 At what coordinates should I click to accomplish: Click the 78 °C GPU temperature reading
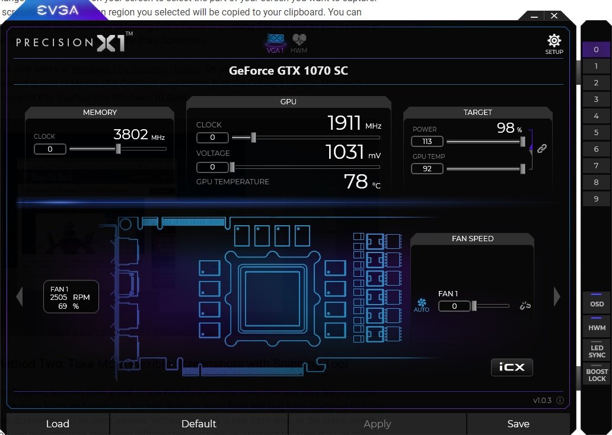362,181
